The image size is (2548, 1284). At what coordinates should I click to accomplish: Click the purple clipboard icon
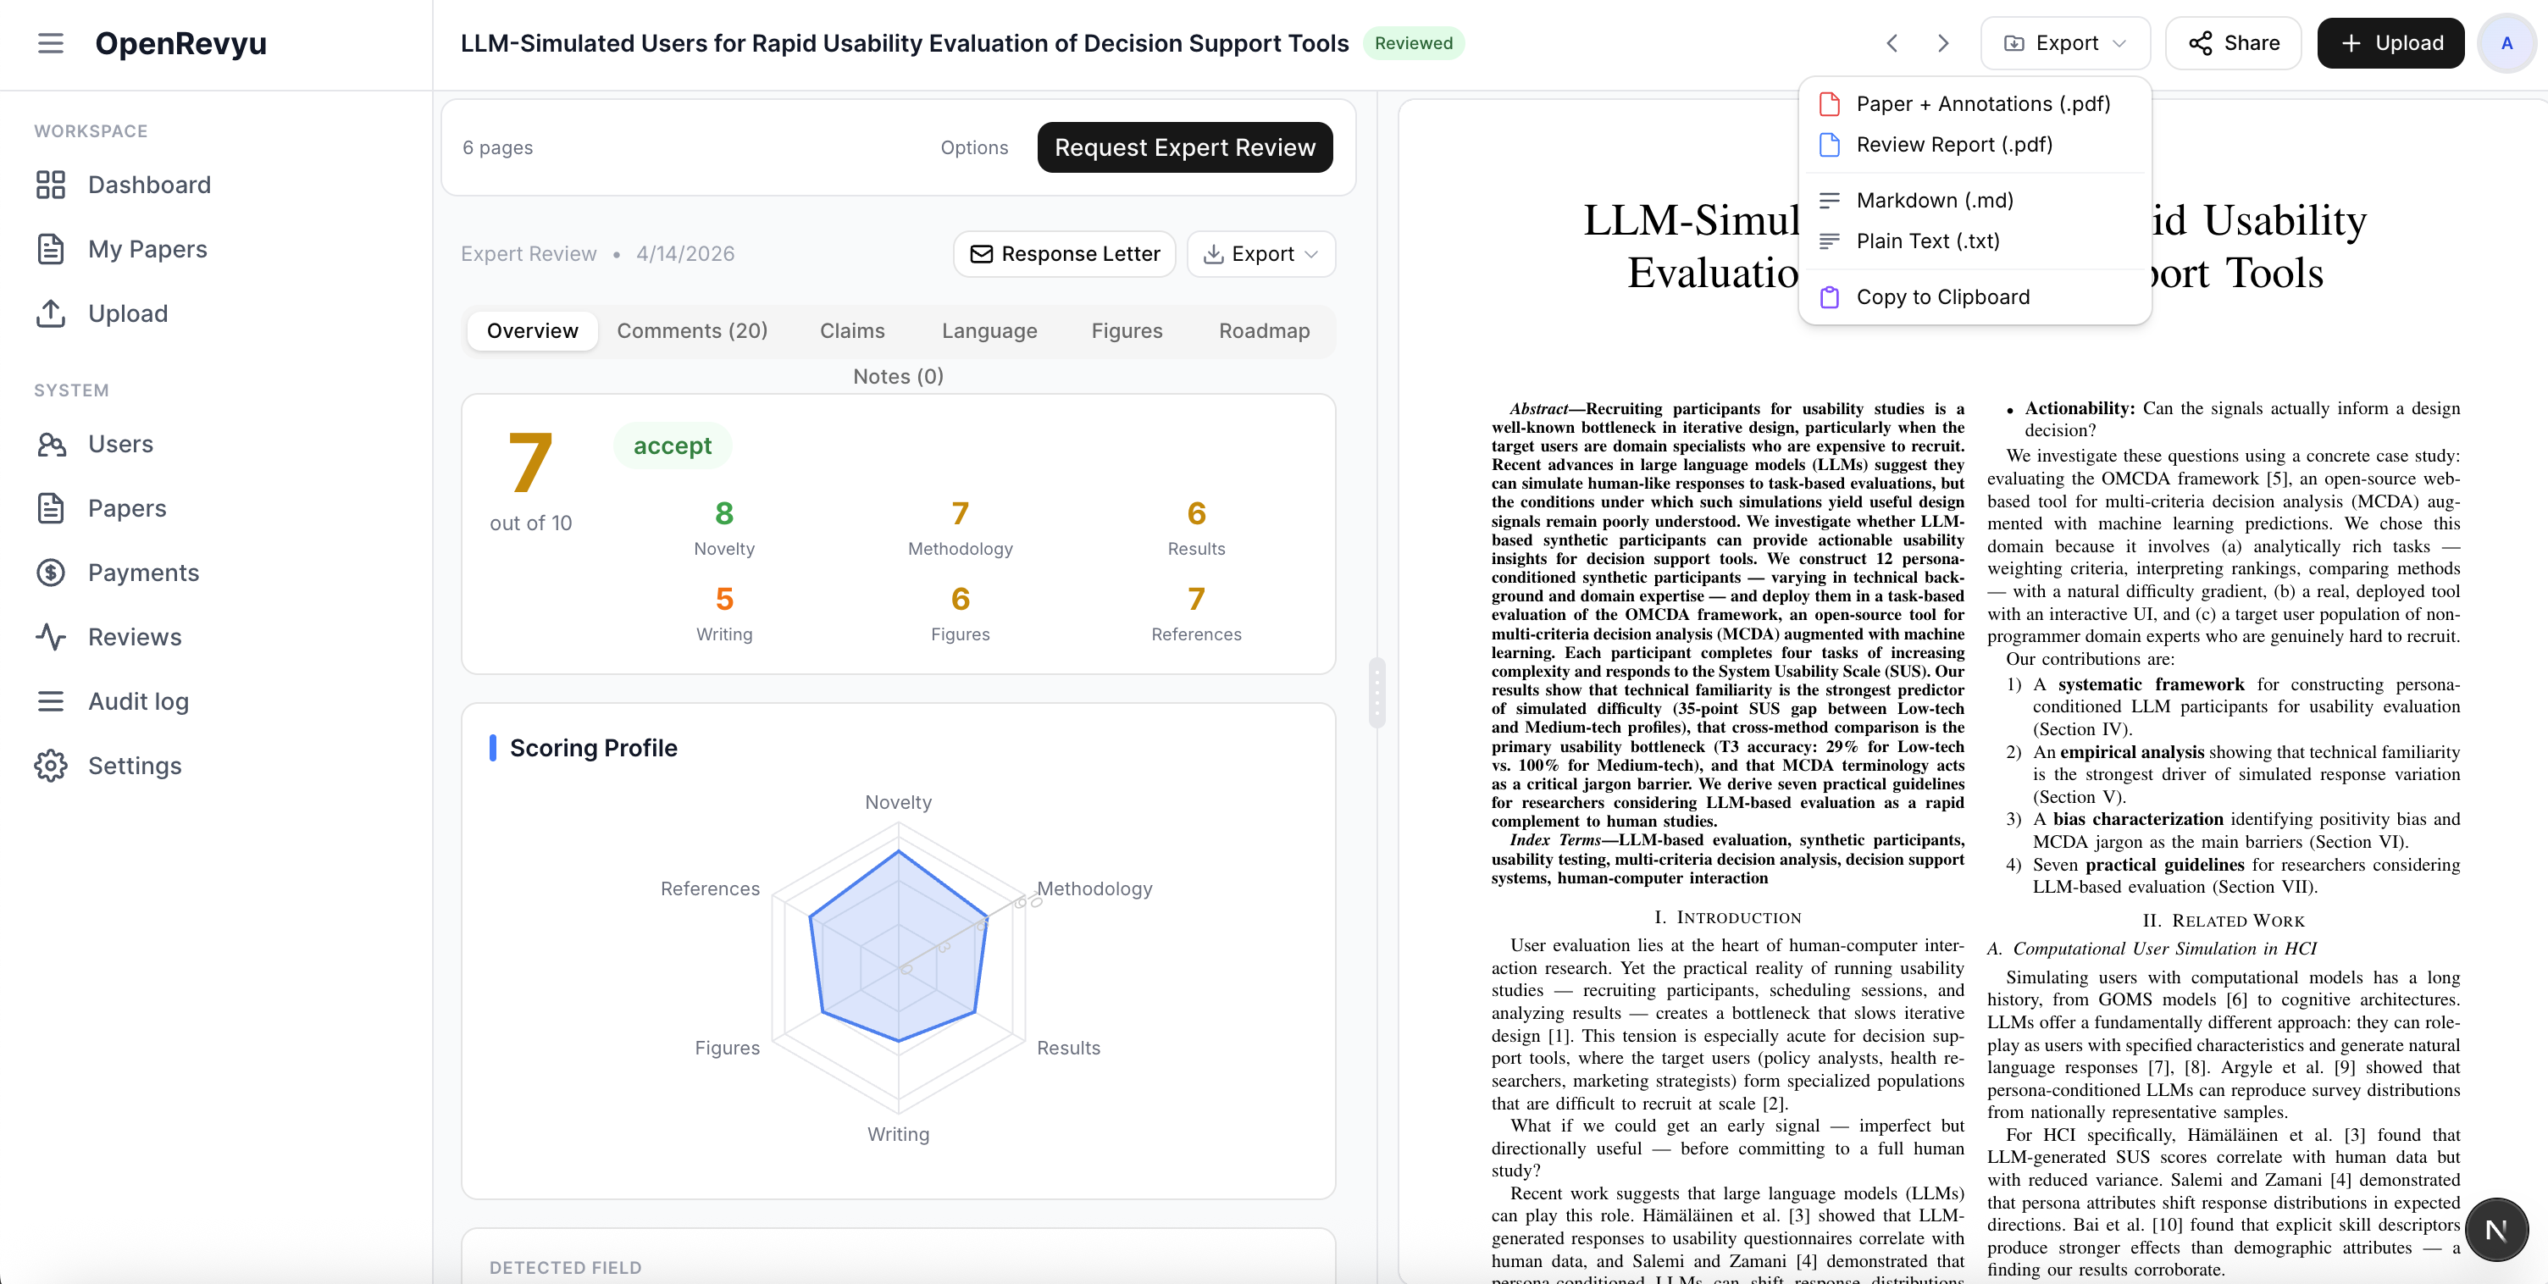pyautogui.click(x=1830, y=298)
